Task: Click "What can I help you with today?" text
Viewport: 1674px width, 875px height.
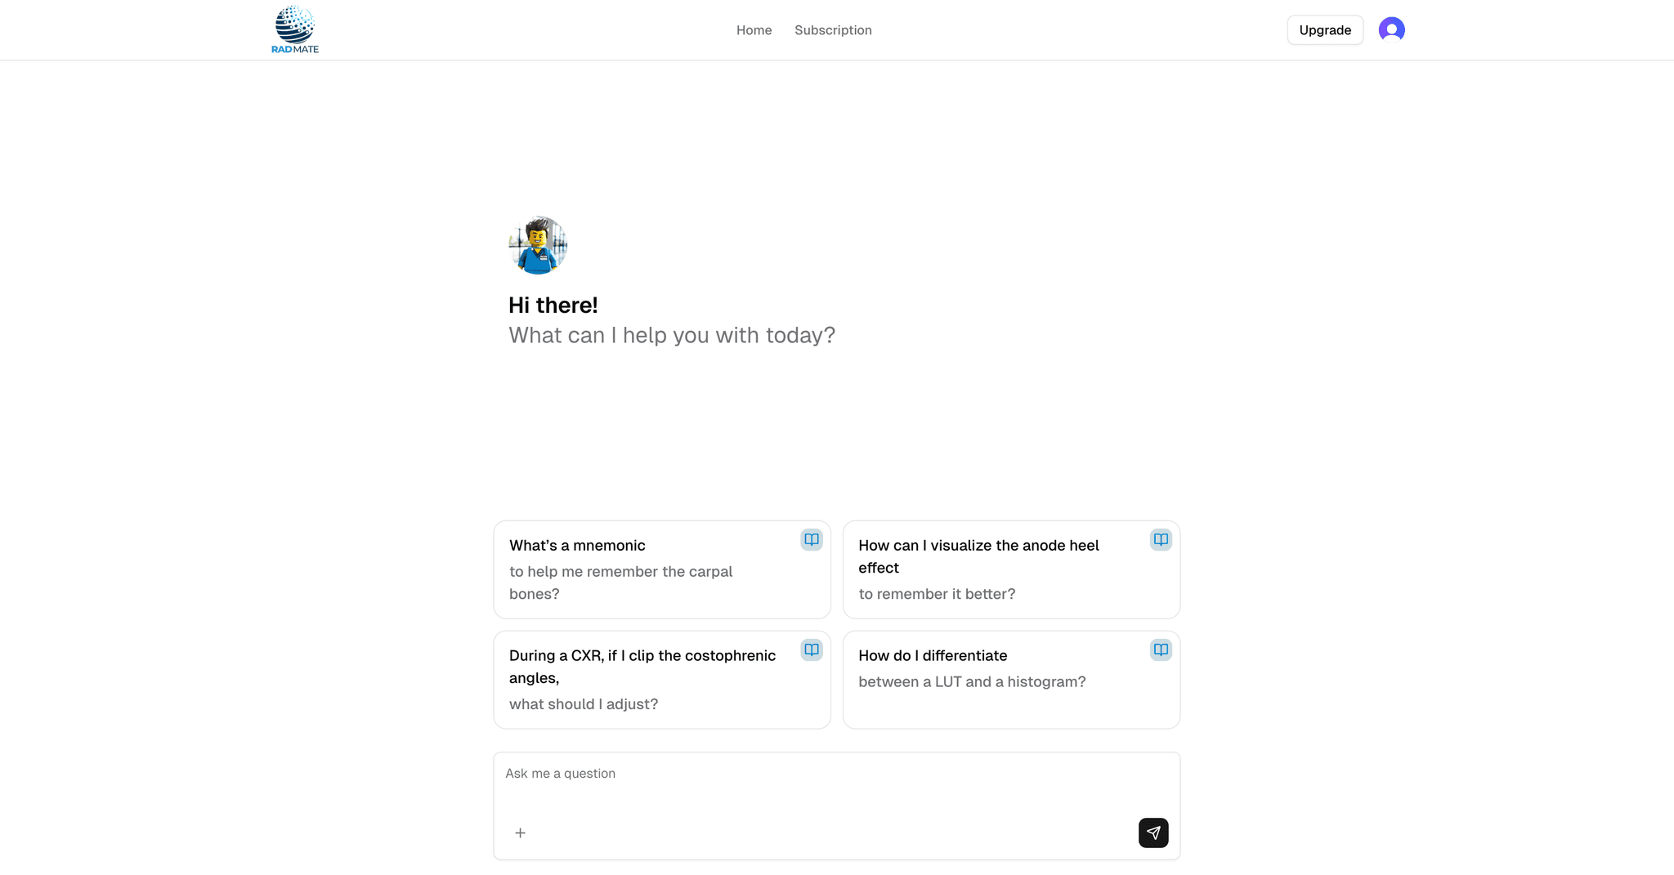Action: point(672,336)
